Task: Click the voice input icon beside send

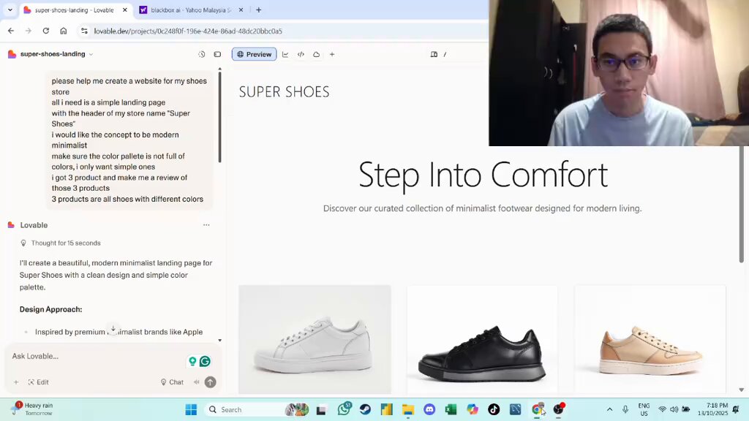Action: click(196, 382)
